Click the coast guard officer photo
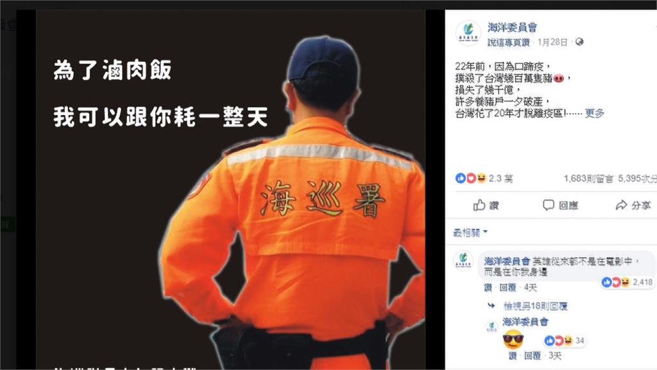The height and width of the screenshot is (370, 657). (230, 189)
